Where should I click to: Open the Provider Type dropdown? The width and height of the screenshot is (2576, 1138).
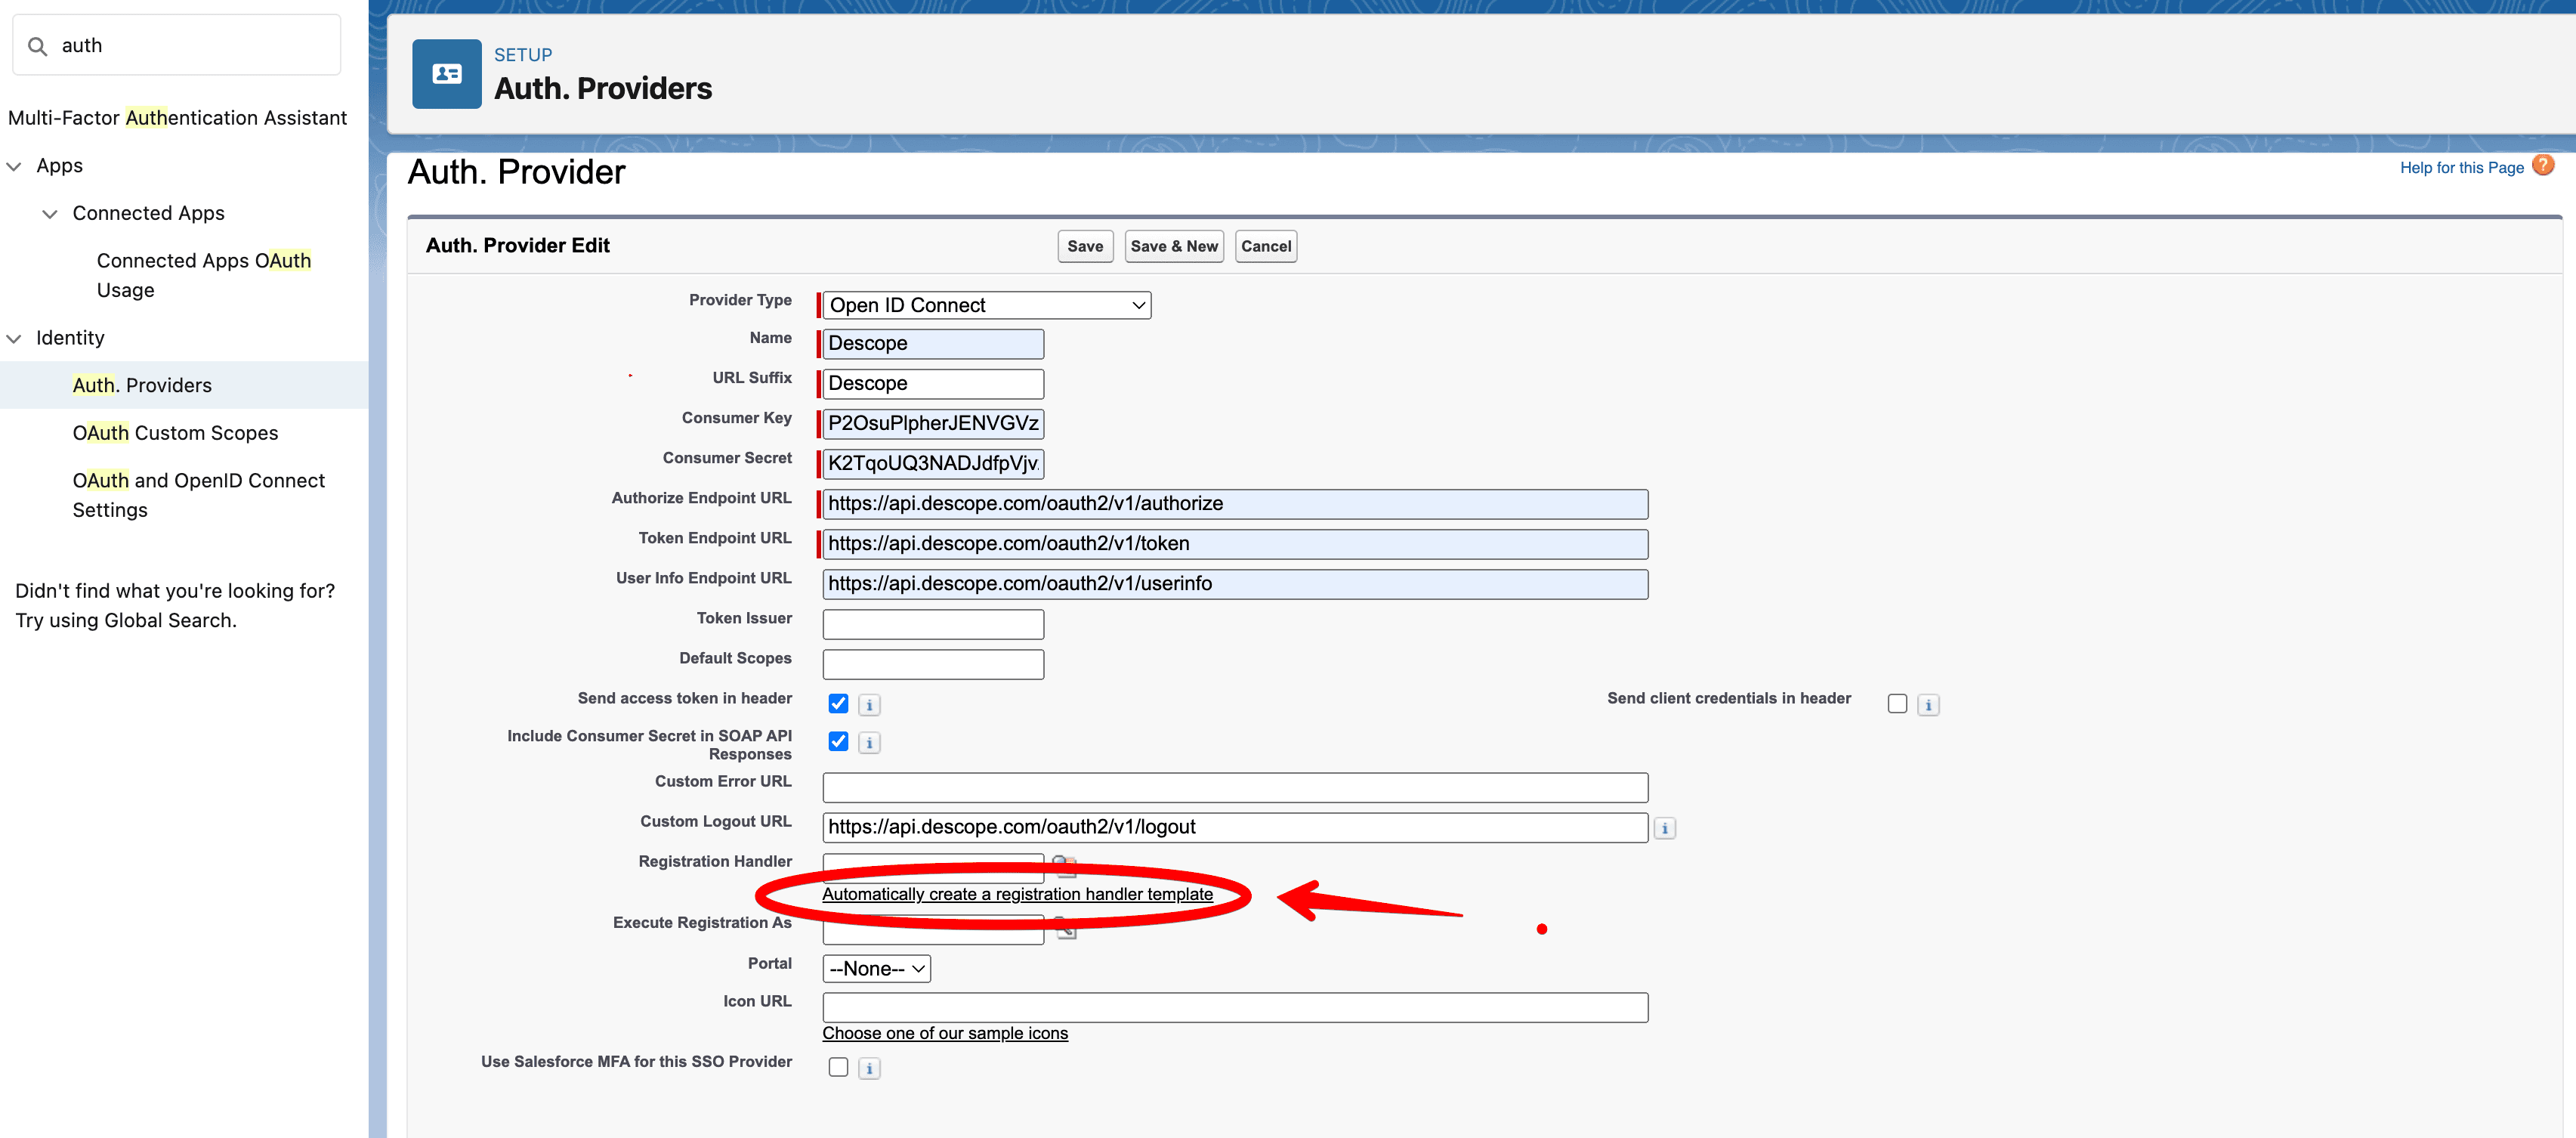pos(984,305)
